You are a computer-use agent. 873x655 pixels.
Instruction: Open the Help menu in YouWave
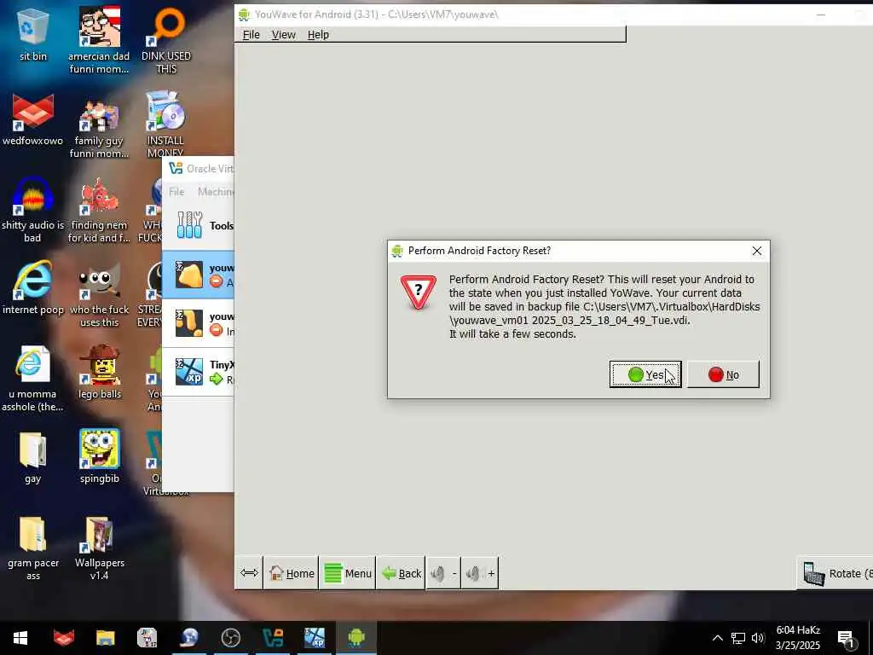[x=318, y=34]
